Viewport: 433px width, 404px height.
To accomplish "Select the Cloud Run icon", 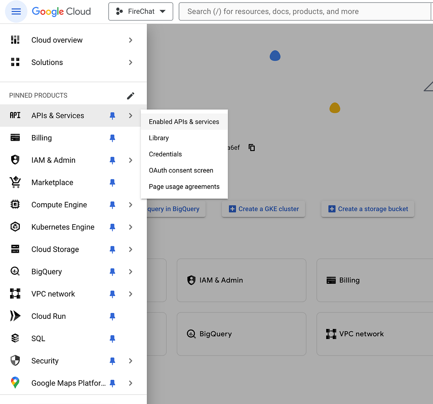I will pyautogui.click(x=15, y=316).
